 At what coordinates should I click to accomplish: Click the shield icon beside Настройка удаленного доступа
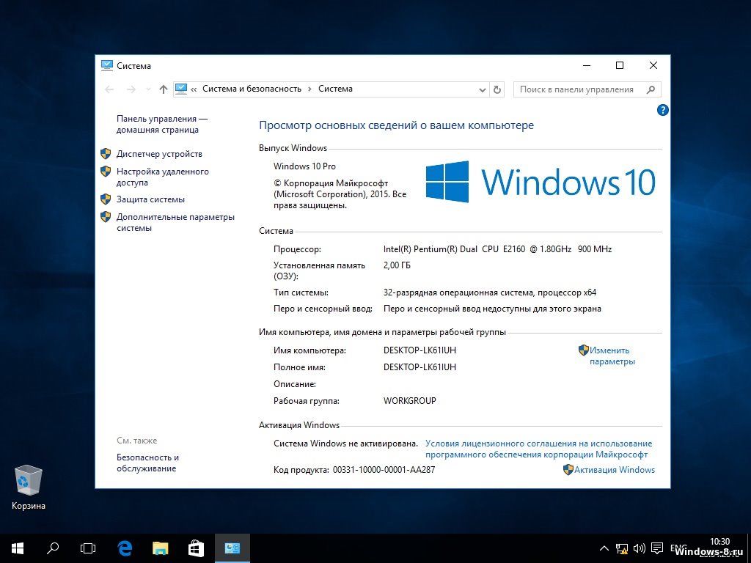[106, 172]
